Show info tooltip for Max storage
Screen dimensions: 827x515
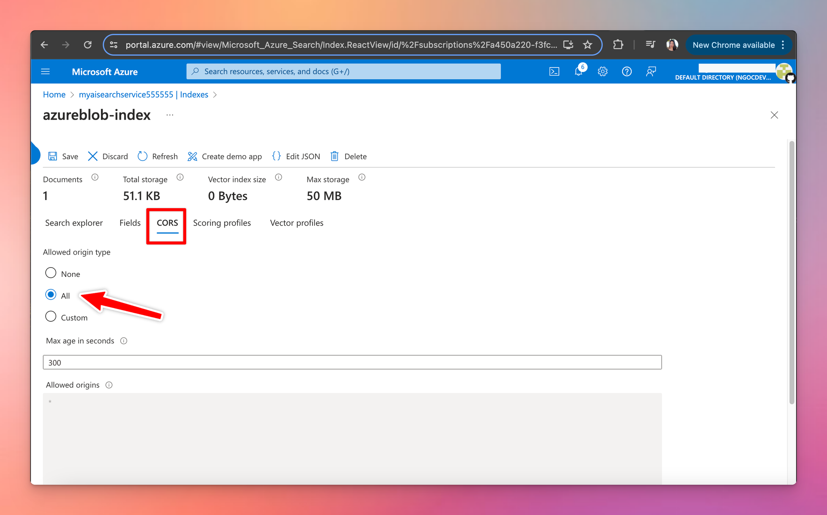tap(362, 177)
